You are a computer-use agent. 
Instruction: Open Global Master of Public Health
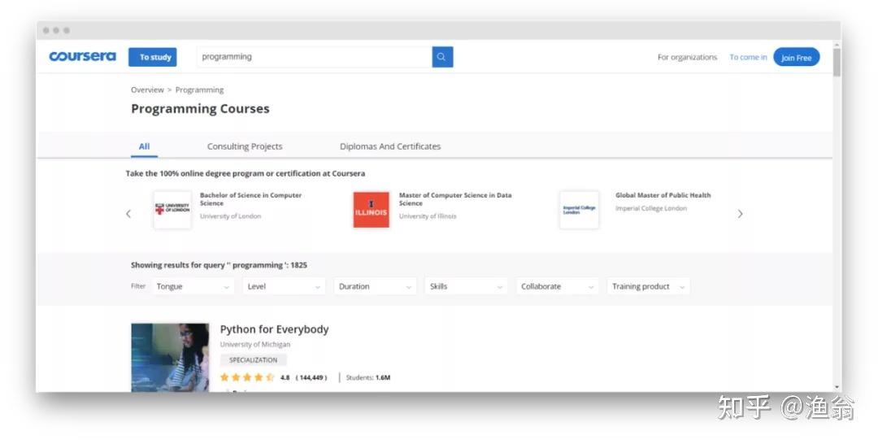click(x=663, y=195)
